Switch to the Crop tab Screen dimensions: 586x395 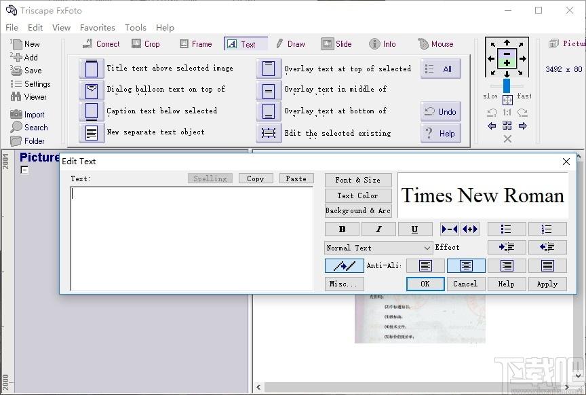146,43
